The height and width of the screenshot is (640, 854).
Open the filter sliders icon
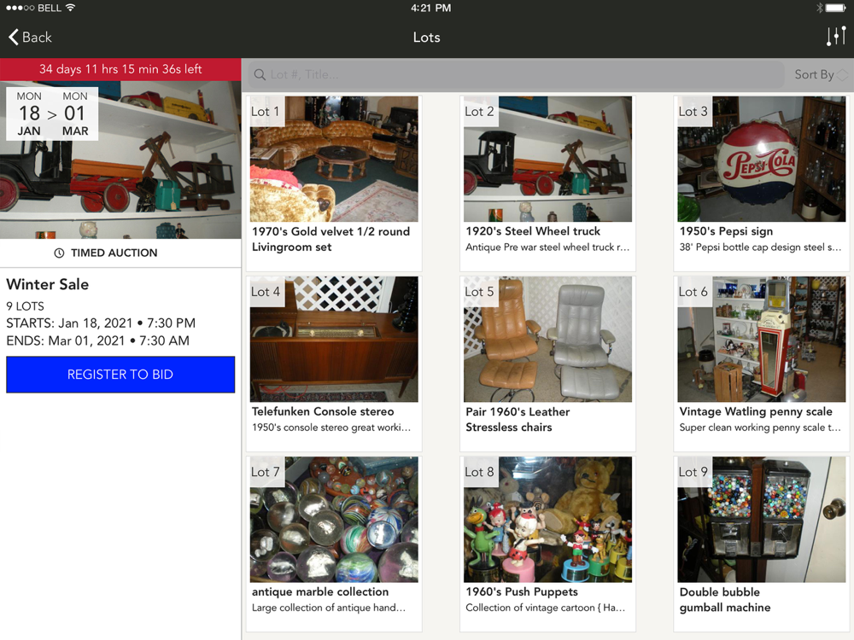point(836,37)
